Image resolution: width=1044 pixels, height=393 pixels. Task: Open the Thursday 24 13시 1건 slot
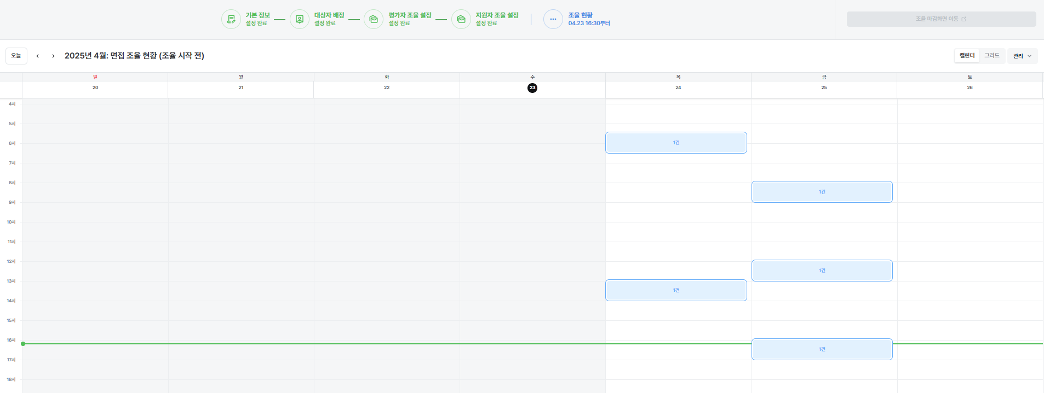tap(676, 290)
